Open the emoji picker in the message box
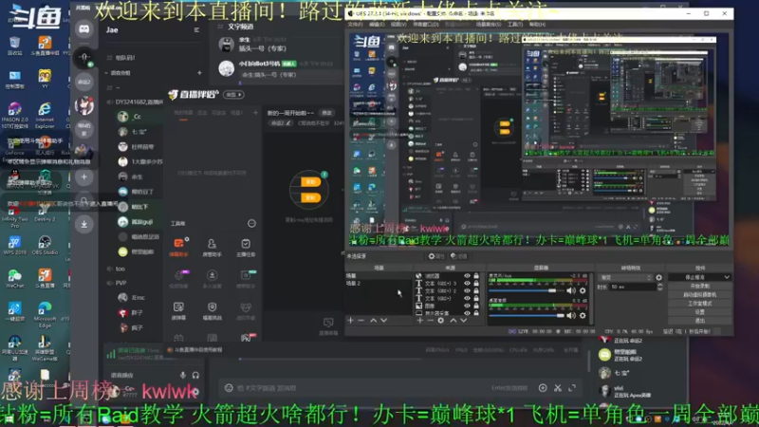This screenshot has width=759, height=427. [229, 388]
